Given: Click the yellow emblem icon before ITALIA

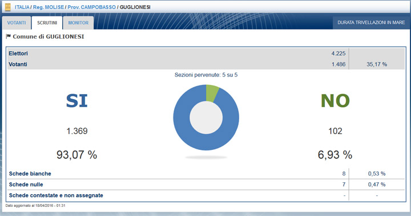Looking at the screenshot, I should point(8,7).
